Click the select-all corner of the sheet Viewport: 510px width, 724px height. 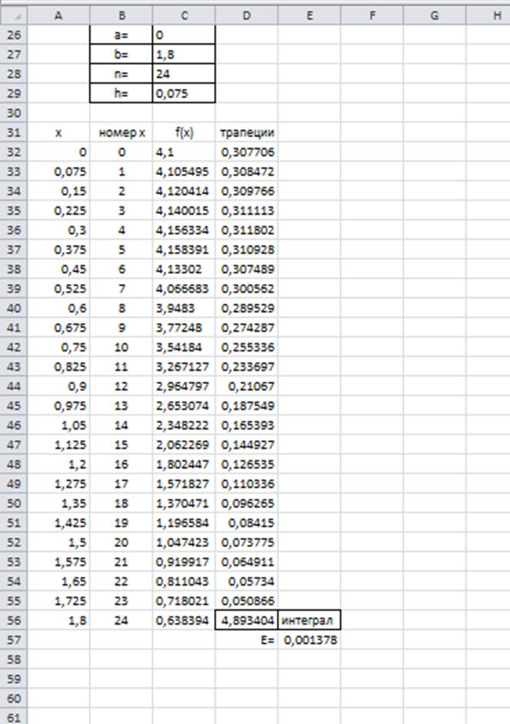coord(13,15)
